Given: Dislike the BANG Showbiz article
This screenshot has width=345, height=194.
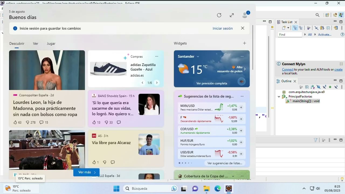Looking at the screenshot, I should coord(106,122).
